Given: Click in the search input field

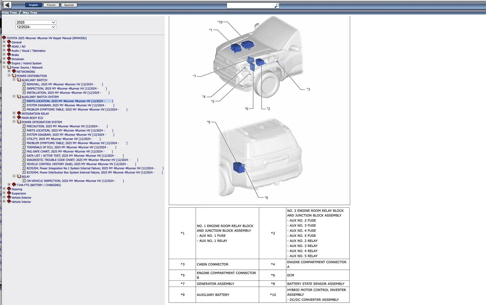Looking at the screenshot, I should point(250,6).
